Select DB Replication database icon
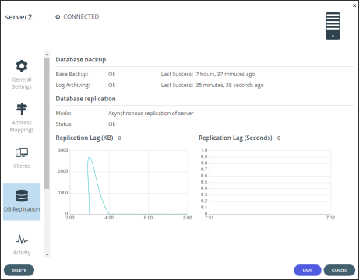Image resolution: width=359 pixels, height=280 pixels. 22,196
